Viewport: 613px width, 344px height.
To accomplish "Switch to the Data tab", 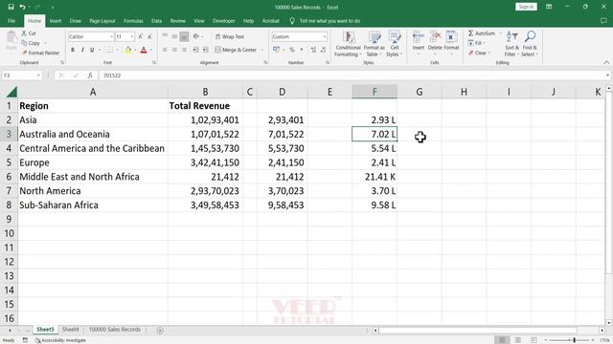I will [156, 21].
